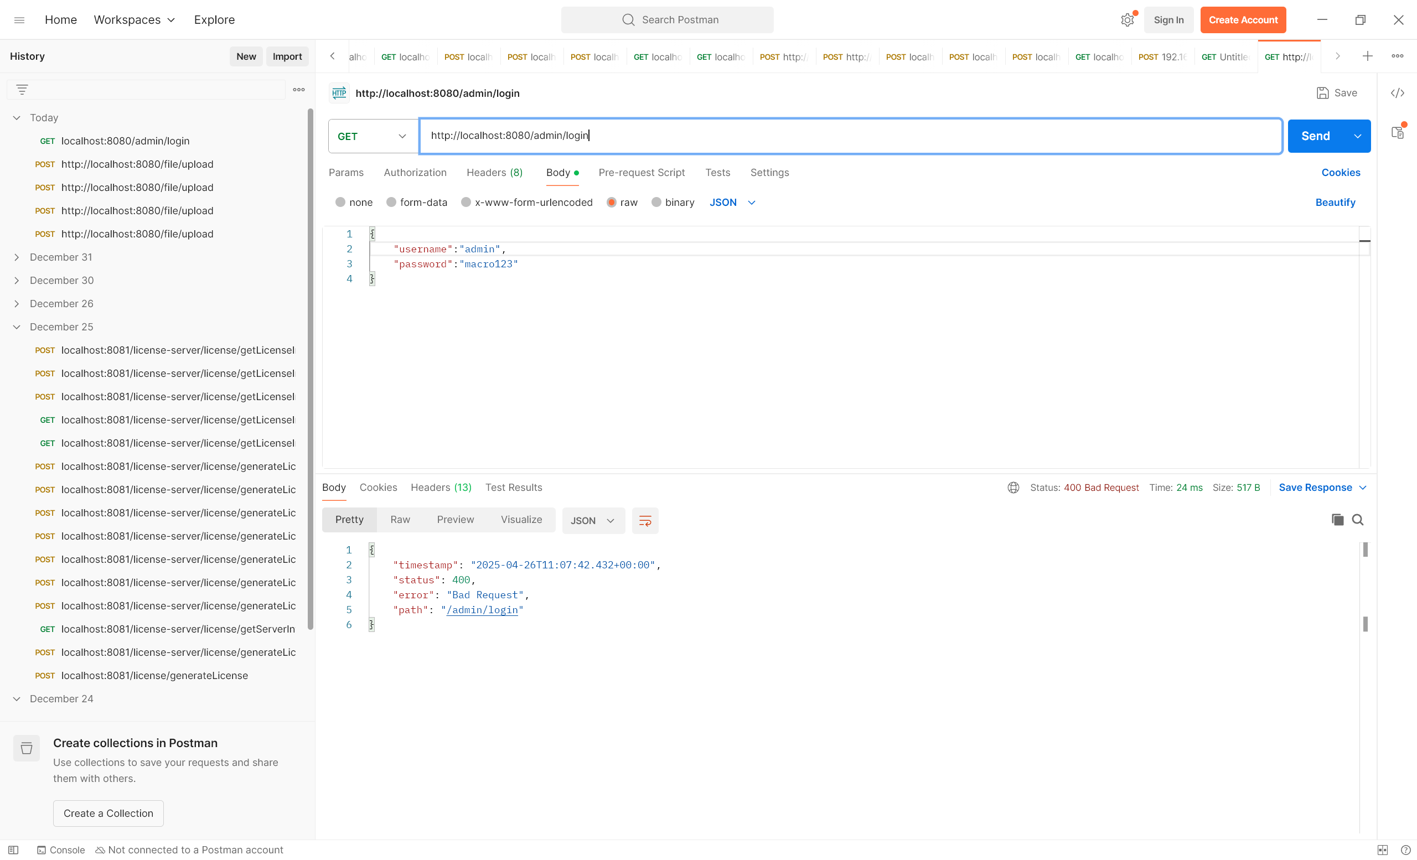Click the Sign In button
This screenshot has width=1417, height=860.
pyautogui.click(x=1168, y=20)
